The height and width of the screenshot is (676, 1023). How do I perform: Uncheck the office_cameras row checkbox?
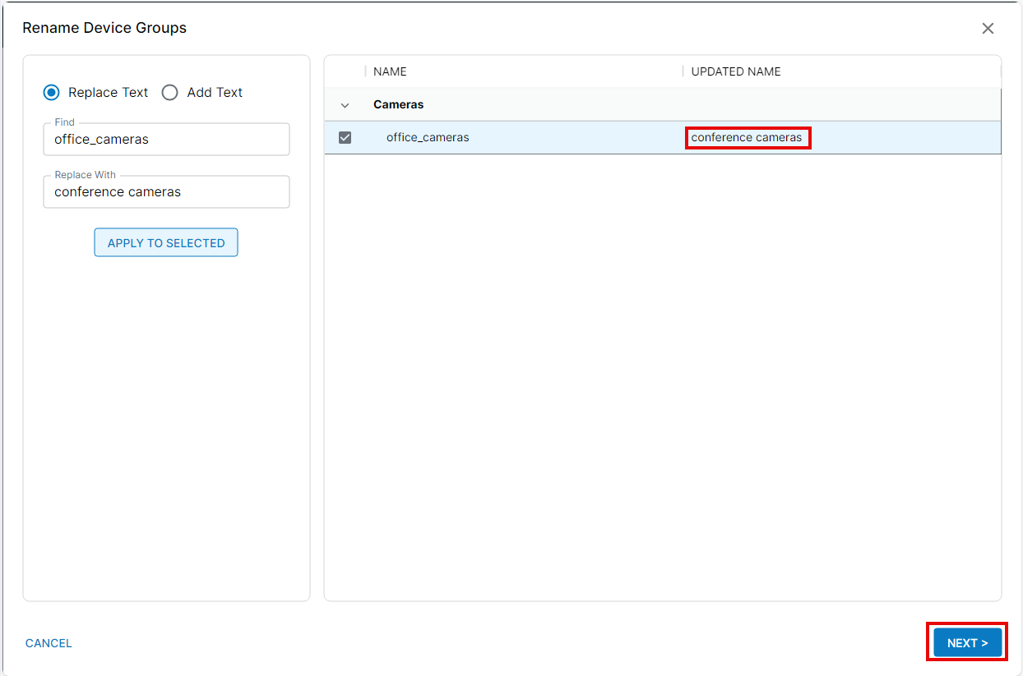(x=345, y=138)
